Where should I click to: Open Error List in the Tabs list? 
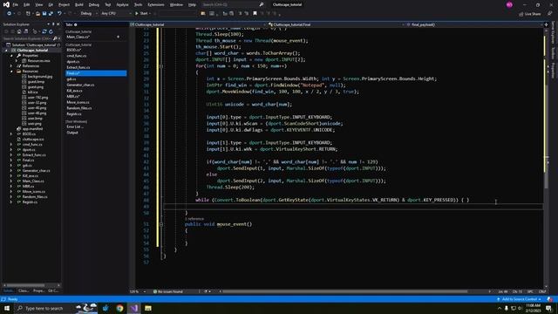(x=75, y=126)
